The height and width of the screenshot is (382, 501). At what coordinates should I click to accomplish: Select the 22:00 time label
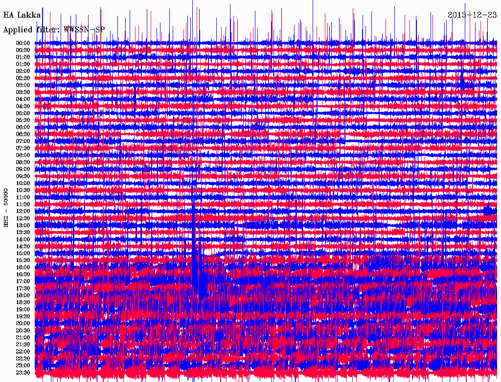tap(23, 351)
